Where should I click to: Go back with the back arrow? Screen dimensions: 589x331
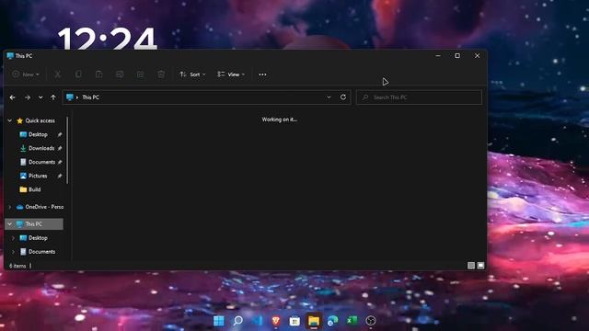click(x=12, y=97)
